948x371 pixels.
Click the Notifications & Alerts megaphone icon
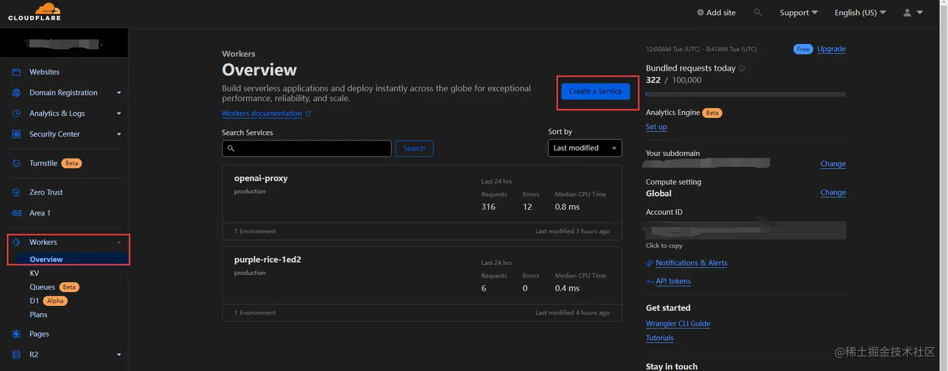650,263
